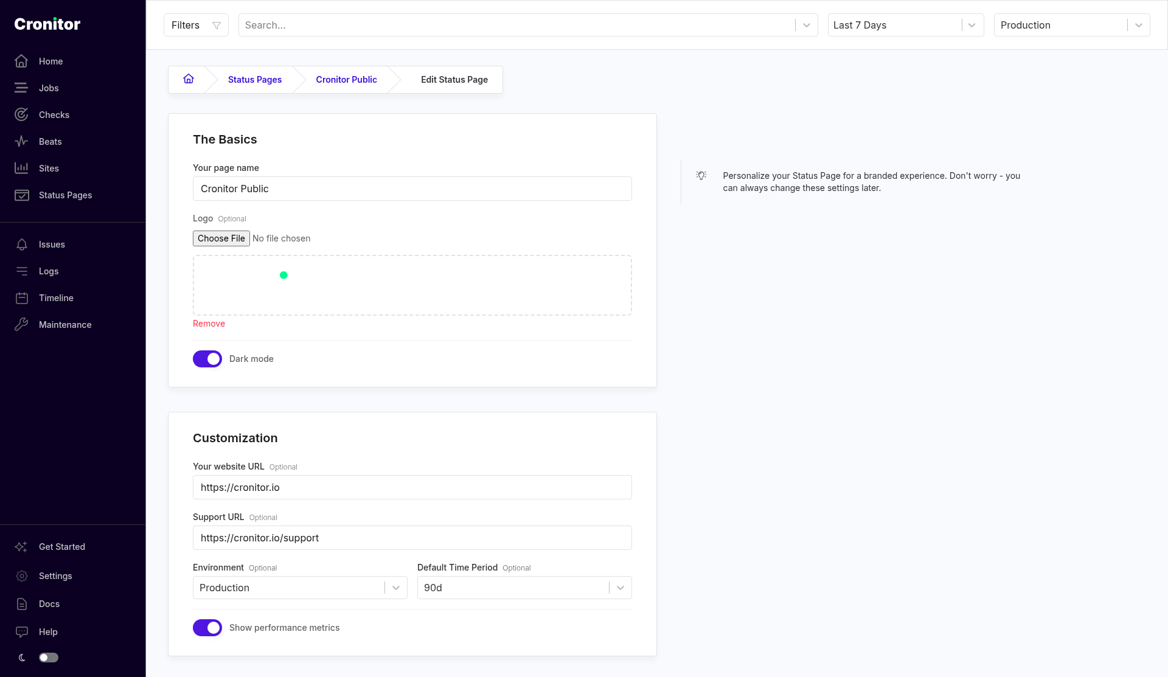Open the Default Time Period 90d dropdown
1168x677 pixels.
524,588
